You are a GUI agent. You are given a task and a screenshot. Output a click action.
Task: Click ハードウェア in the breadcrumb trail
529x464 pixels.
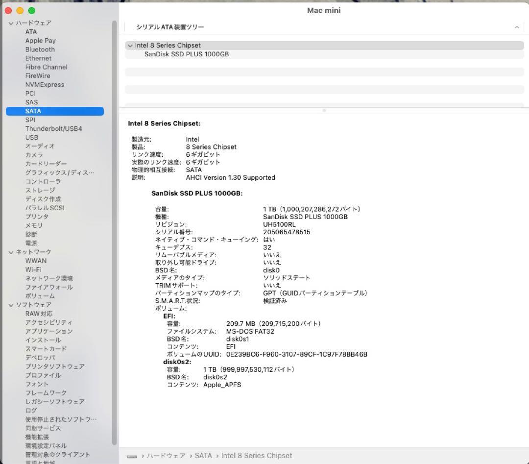coord(167,456)
